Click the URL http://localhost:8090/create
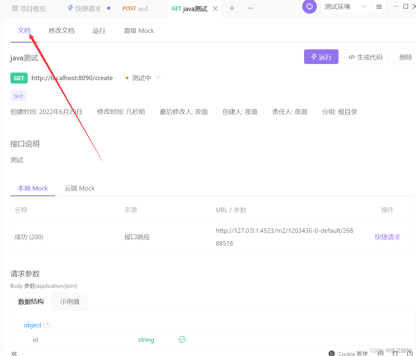The width and height of the screenshot is (416, 356). (72, 78)
